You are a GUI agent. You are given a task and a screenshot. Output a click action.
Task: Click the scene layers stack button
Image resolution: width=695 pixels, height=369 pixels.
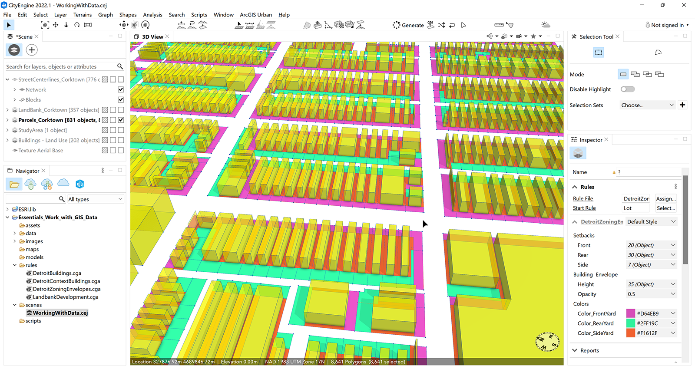pyautogui.click(x=14, y=50)
